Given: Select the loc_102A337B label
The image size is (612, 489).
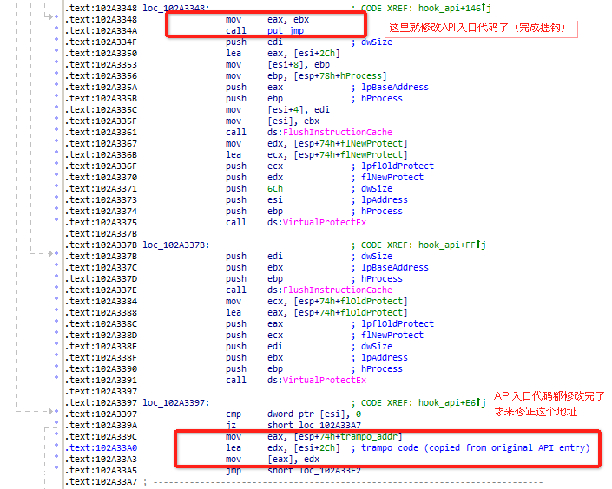Looking at the screenshot, I should coord(176,244).
